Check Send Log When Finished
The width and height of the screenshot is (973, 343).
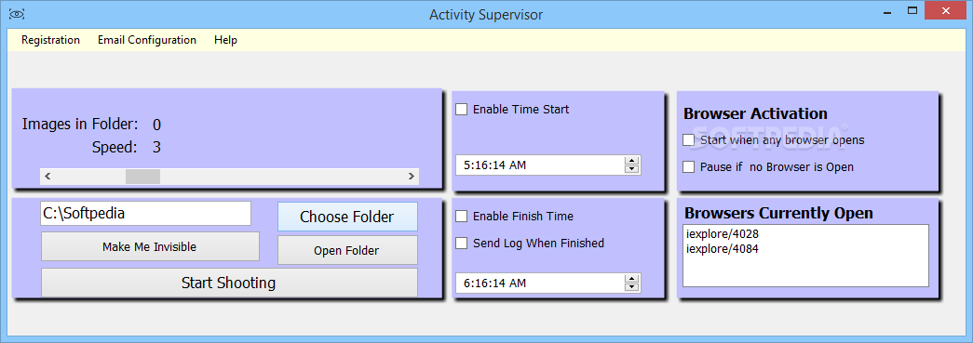pyautogui.click(x=462, y=244)
